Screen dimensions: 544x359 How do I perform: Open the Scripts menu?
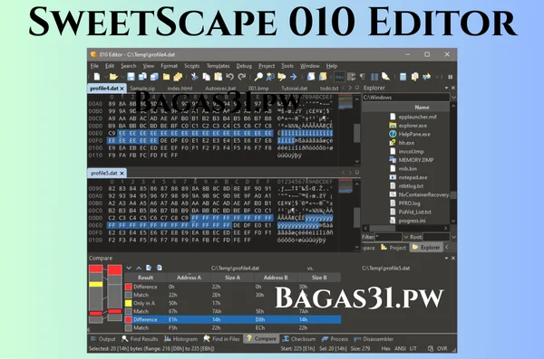[x=191, y=66]
